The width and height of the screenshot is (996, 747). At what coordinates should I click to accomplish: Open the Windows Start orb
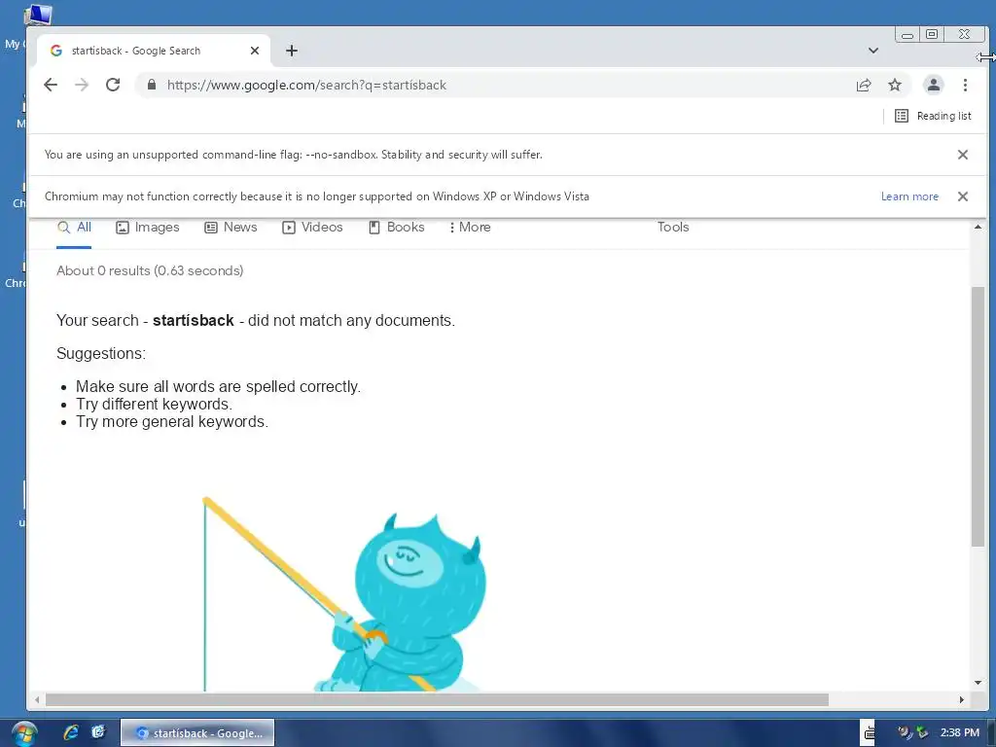click(23, 733)
